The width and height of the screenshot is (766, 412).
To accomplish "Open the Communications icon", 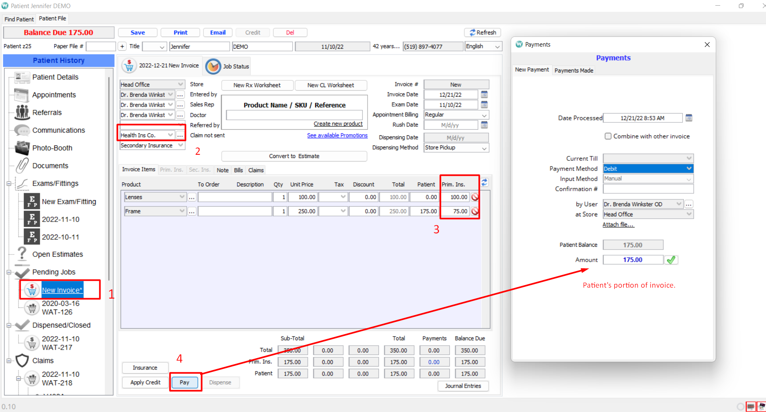I will point(21,130).
